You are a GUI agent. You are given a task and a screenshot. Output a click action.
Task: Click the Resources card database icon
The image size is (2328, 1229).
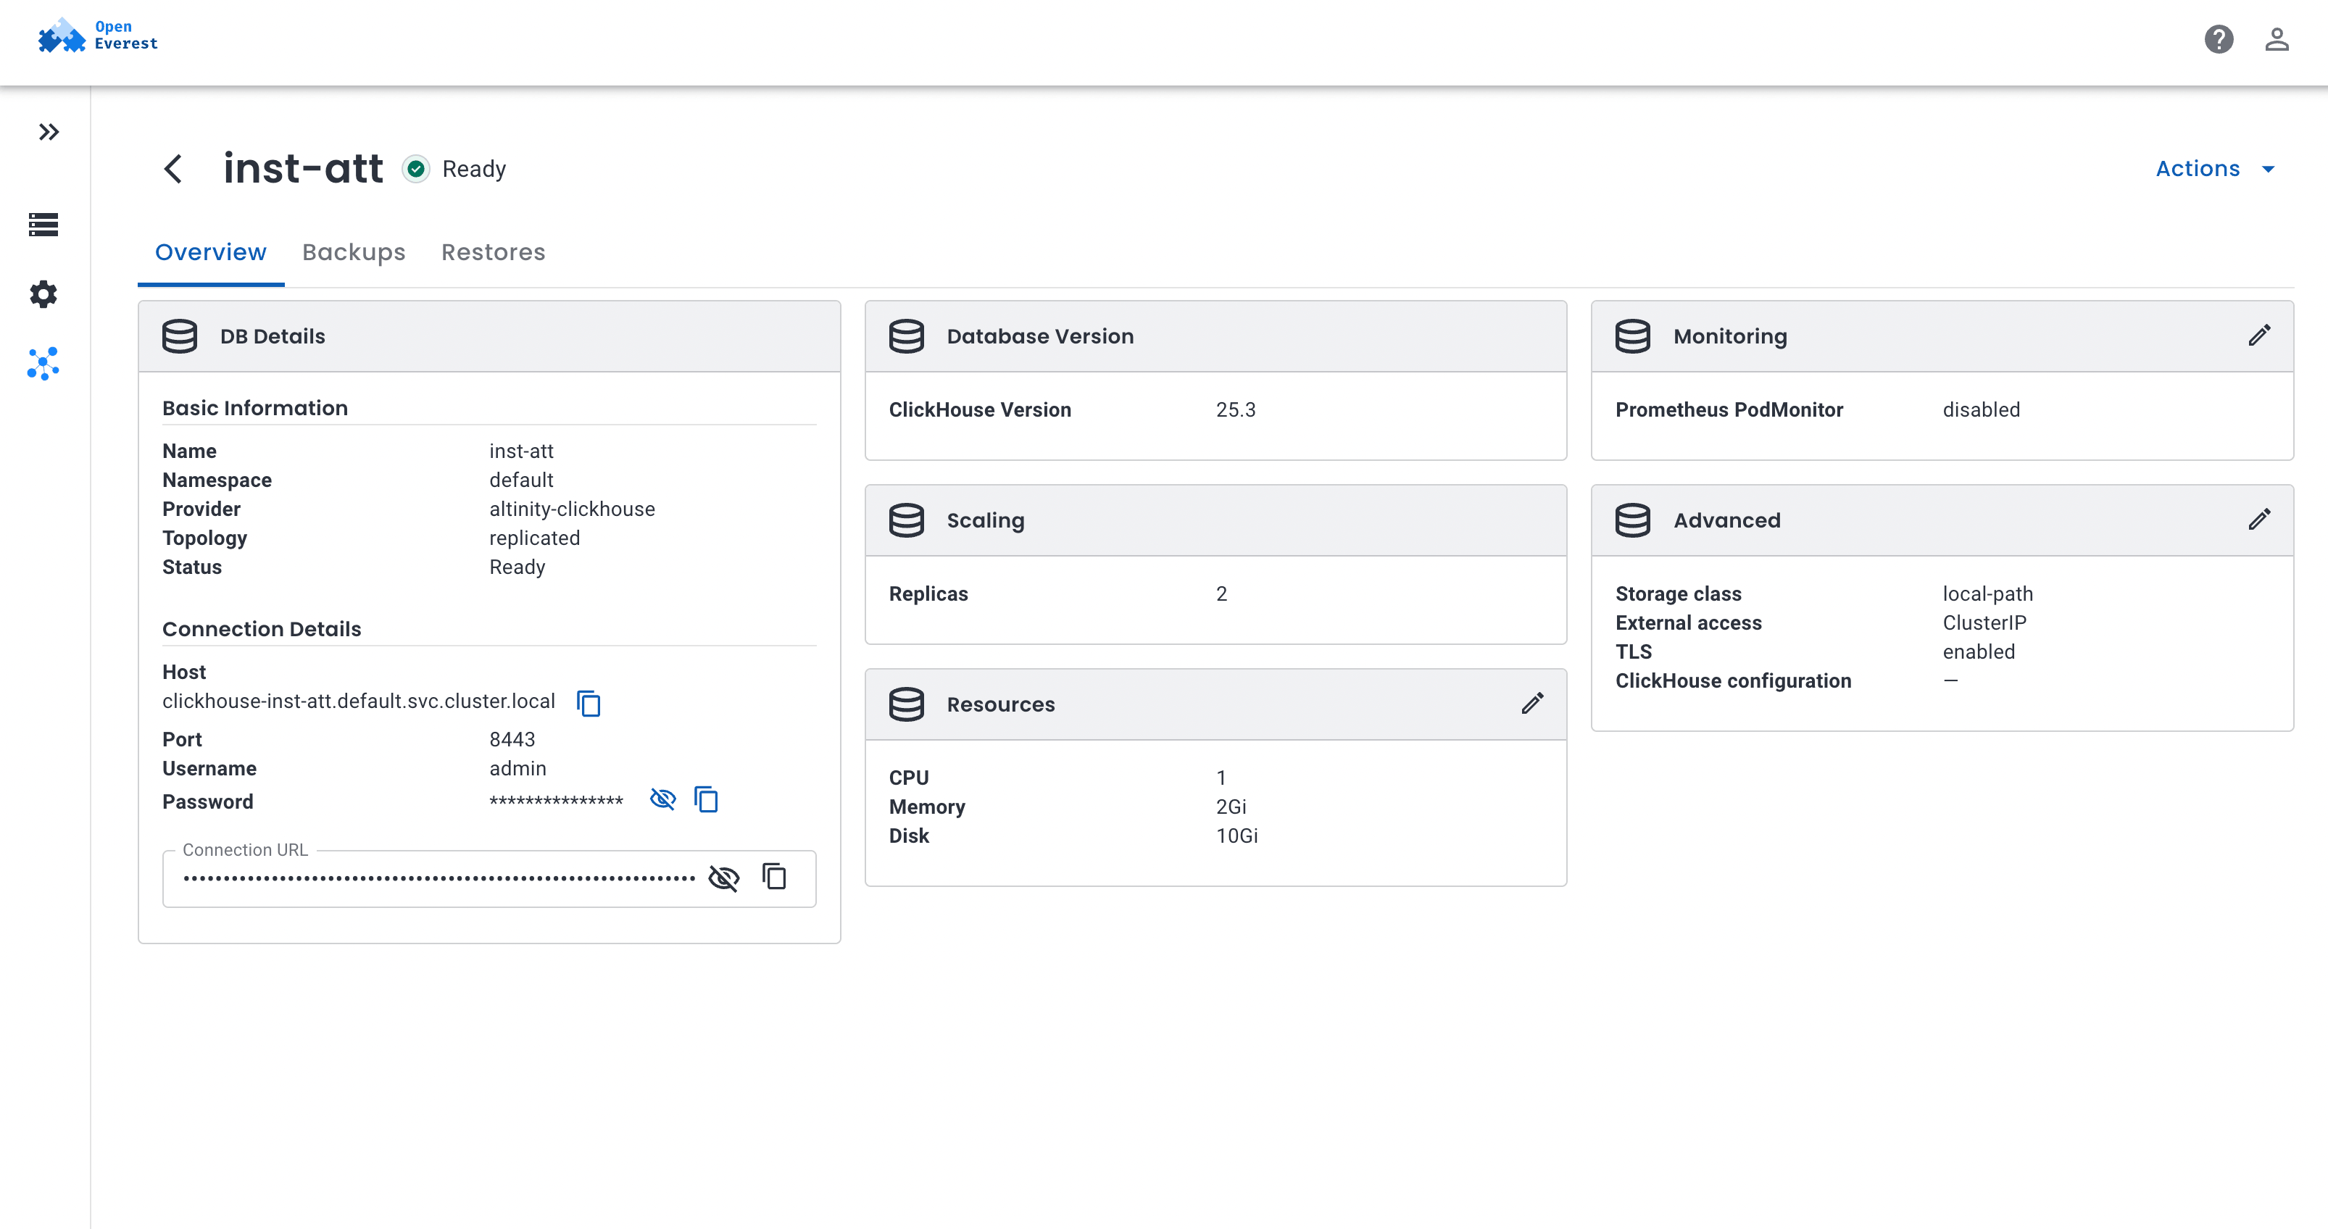click(x=907, y=704)
